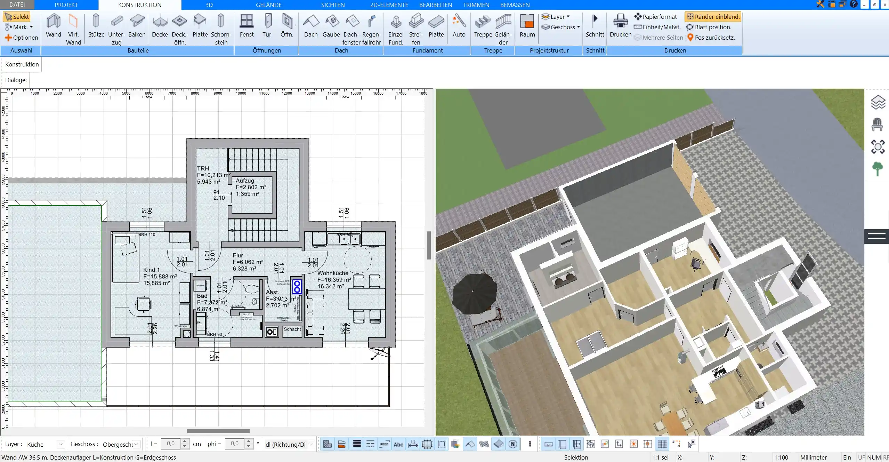
Task: Open the DATEI menu
Action: (x=17, y=5)
